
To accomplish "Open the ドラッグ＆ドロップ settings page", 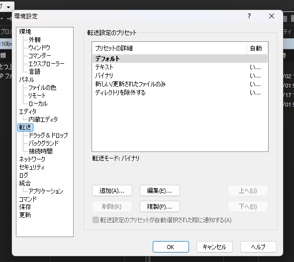I will pyautogui.click(x=48, y=135).
